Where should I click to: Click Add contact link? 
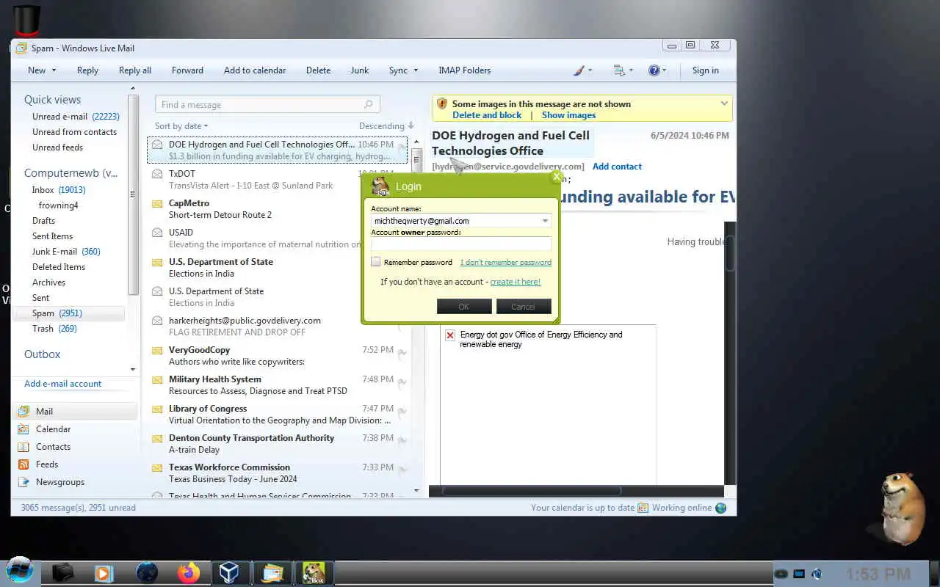pos(617,167)
